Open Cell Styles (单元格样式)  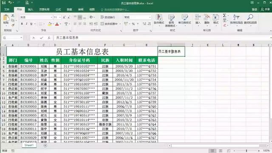coord(184,20)
